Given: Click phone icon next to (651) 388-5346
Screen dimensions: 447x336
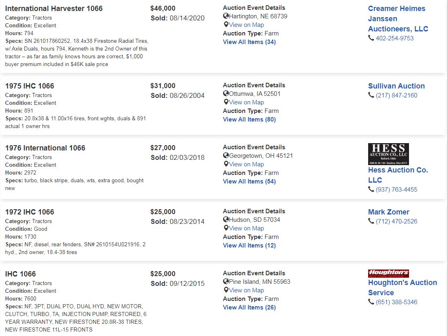Looking at the screenshot, I should pos(371,302).
